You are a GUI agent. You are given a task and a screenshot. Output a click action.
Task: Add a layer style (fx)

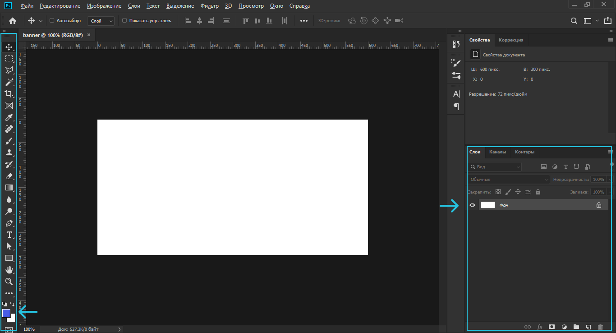[x=540, y=327]
